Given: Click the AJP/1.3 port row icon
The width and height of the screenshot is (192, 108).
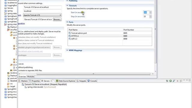Looking at the screenshot, I should pyautogui.click(x=70, y=39).
